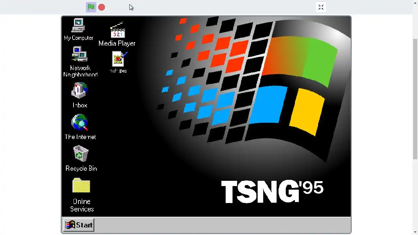Click the "My Computer" label text
Viewport: 418px width, 235px height.
[x=78, y=38]
